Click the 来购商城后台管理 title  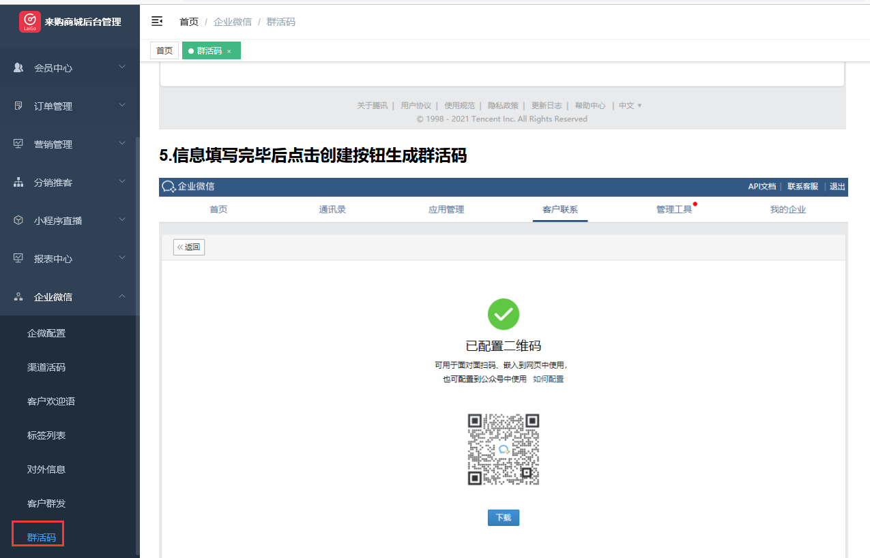click(x=83, y=22)
